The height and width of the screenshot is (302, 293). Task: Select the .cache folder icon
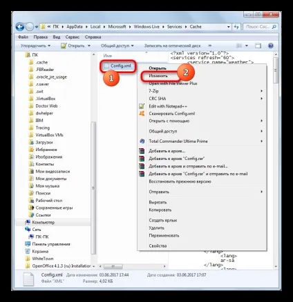tap(31, 62)
